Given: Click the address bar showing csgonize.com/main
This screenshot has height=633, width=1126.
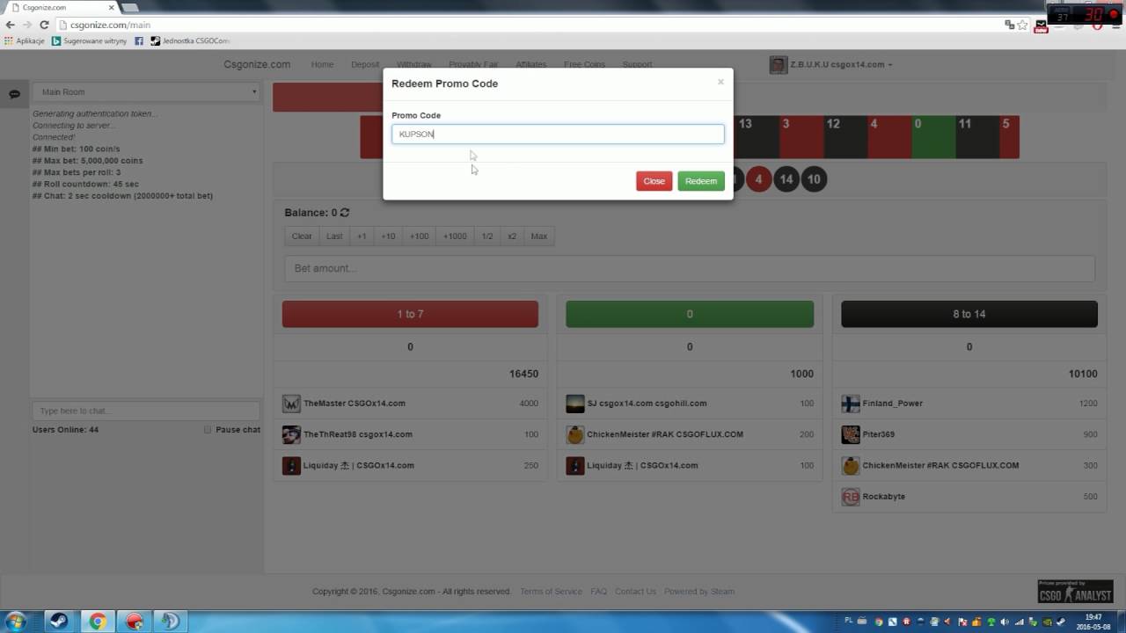Looking at the screenshot, I should [528, 25].
